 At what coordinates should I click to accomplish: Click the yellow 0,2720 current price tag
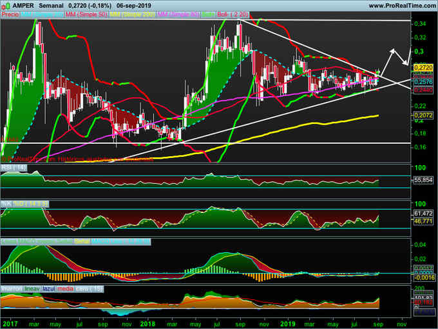coord(423,68)
